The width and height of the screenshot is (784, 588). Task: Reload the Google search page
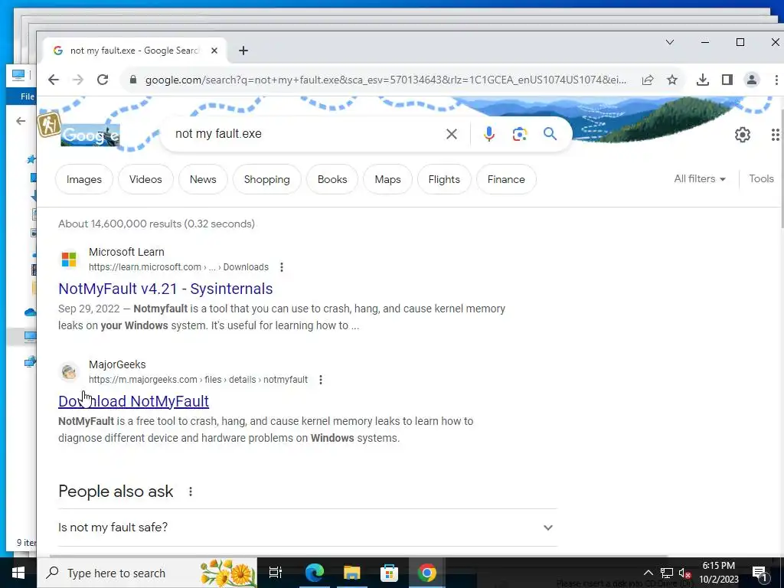coord(103,80)
